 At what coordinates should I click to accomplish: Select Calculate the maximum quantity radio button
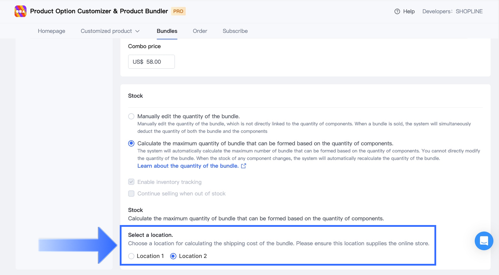click(131, 143)
